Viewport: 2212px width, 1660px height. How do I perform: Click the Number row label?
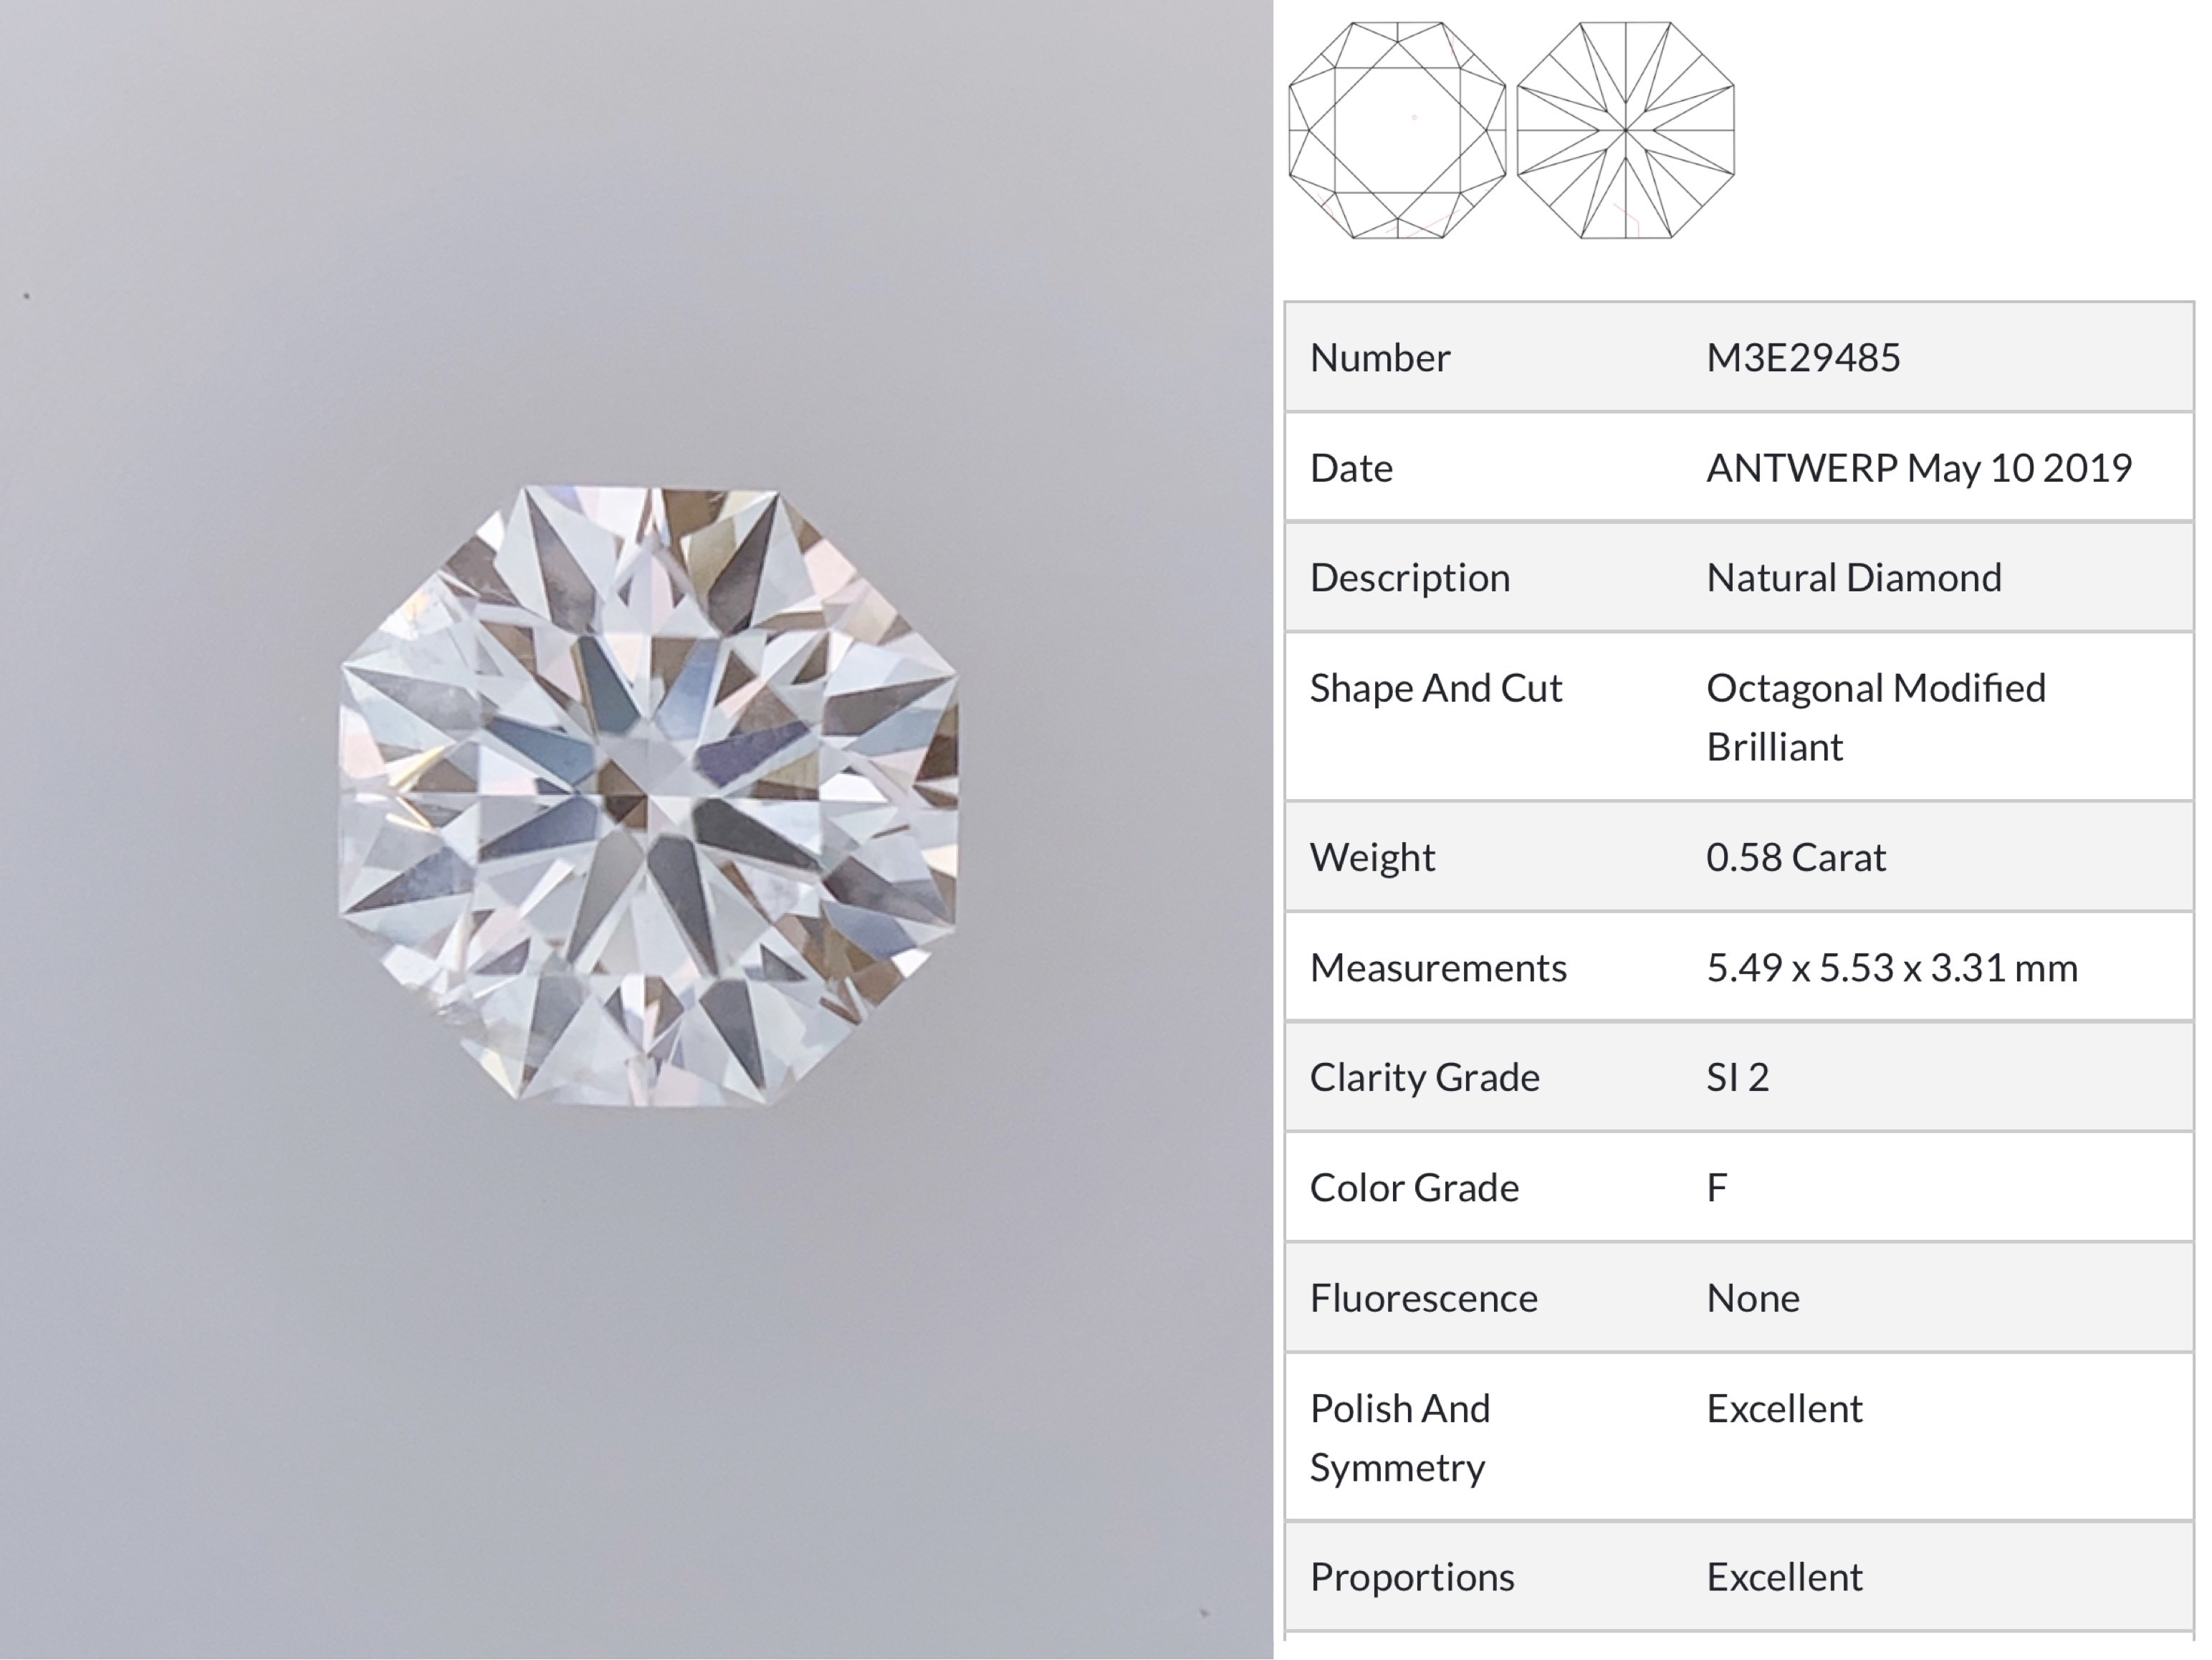coord(1379,358)
